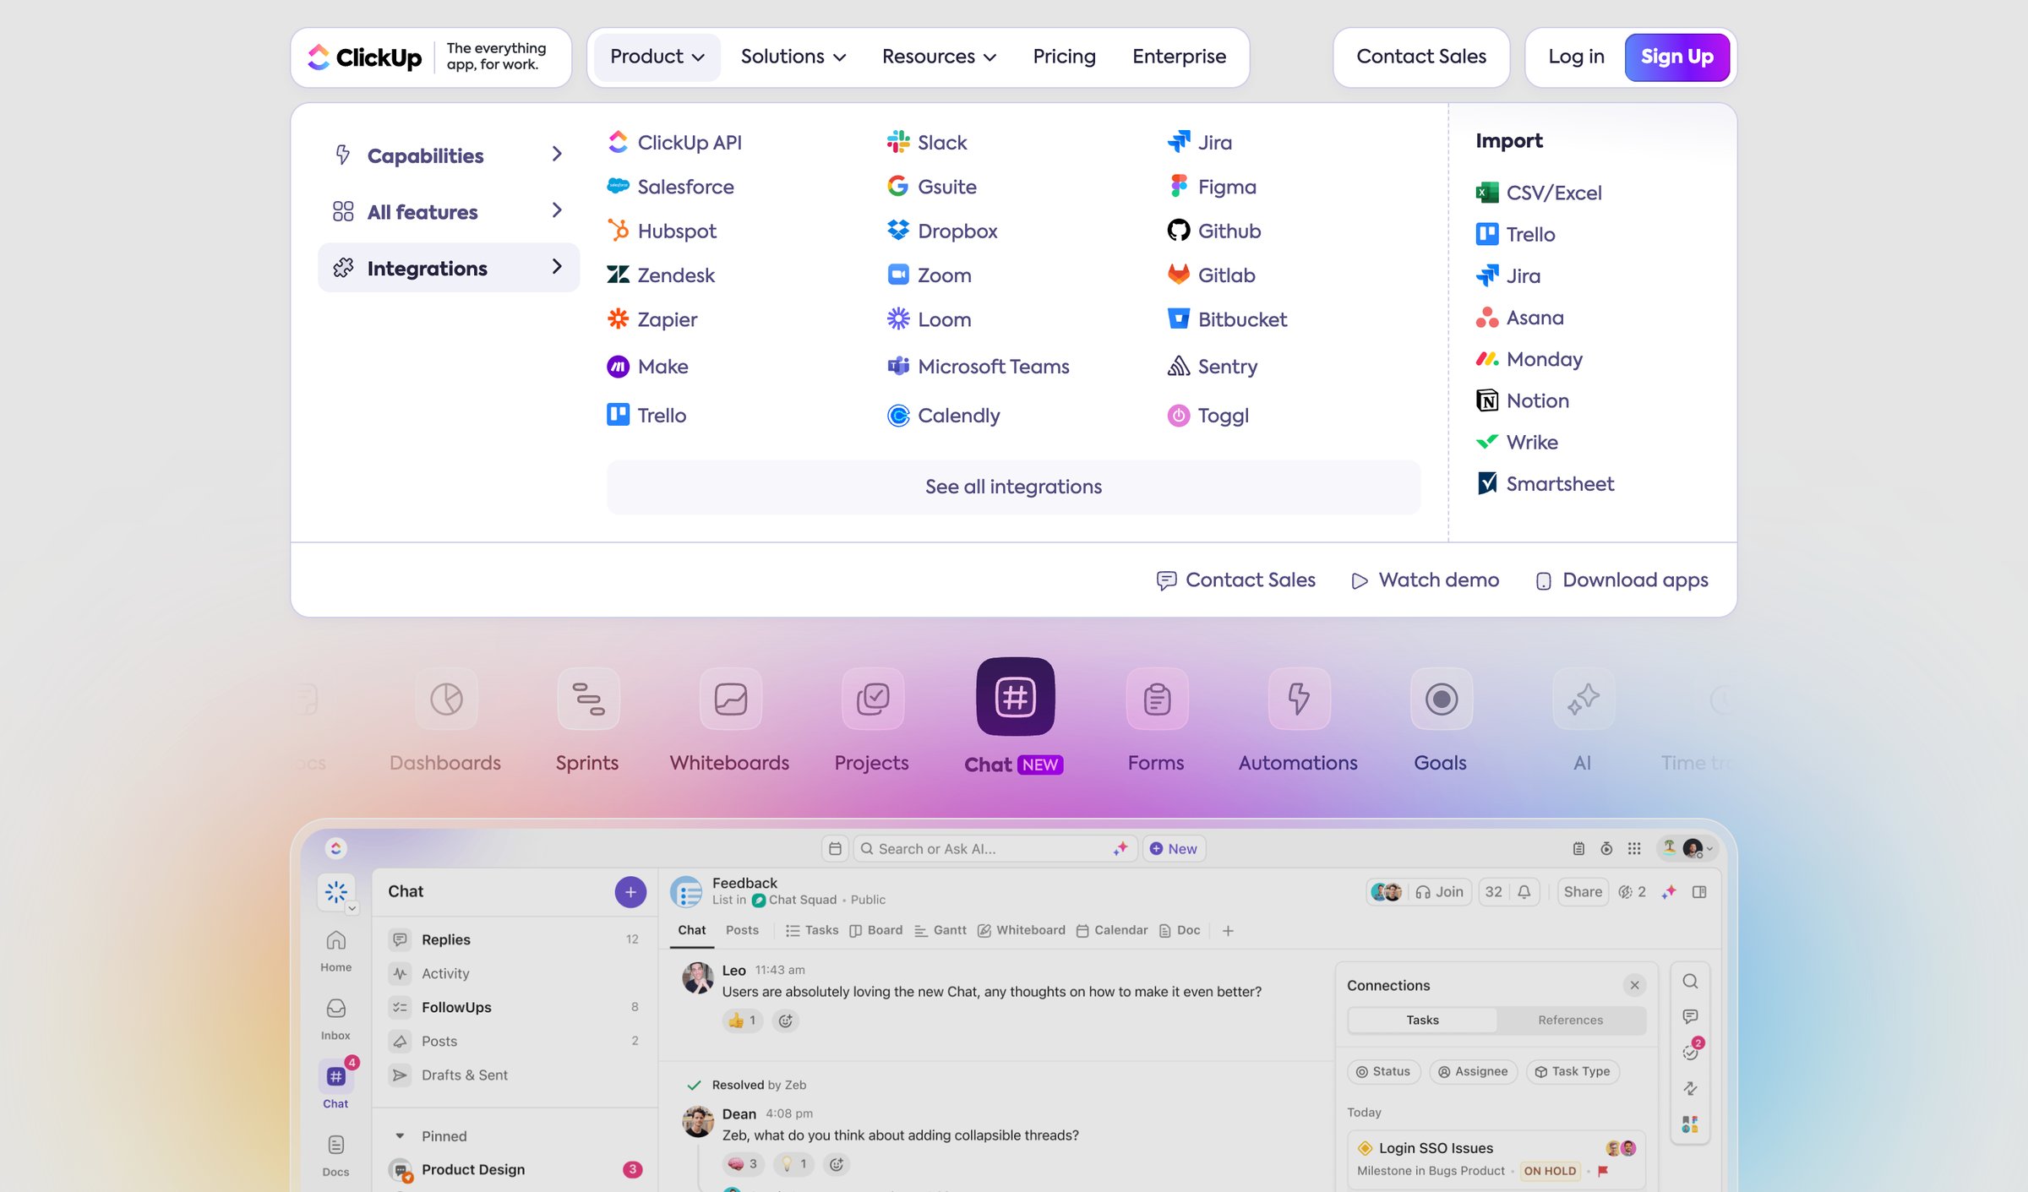Select the Calendly integration
The image size is (2028, 1192).
[943, 416]
